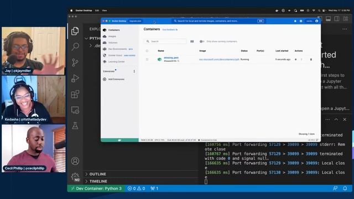The width and height of the screenshot is (354, 199).
Task: Open the Docker Desktop menu bar item
Action: click(x=84, y=11)
